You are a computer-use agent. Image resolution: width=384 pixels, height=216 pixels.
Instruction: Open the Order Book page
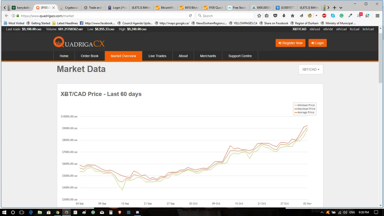point(90,56)
